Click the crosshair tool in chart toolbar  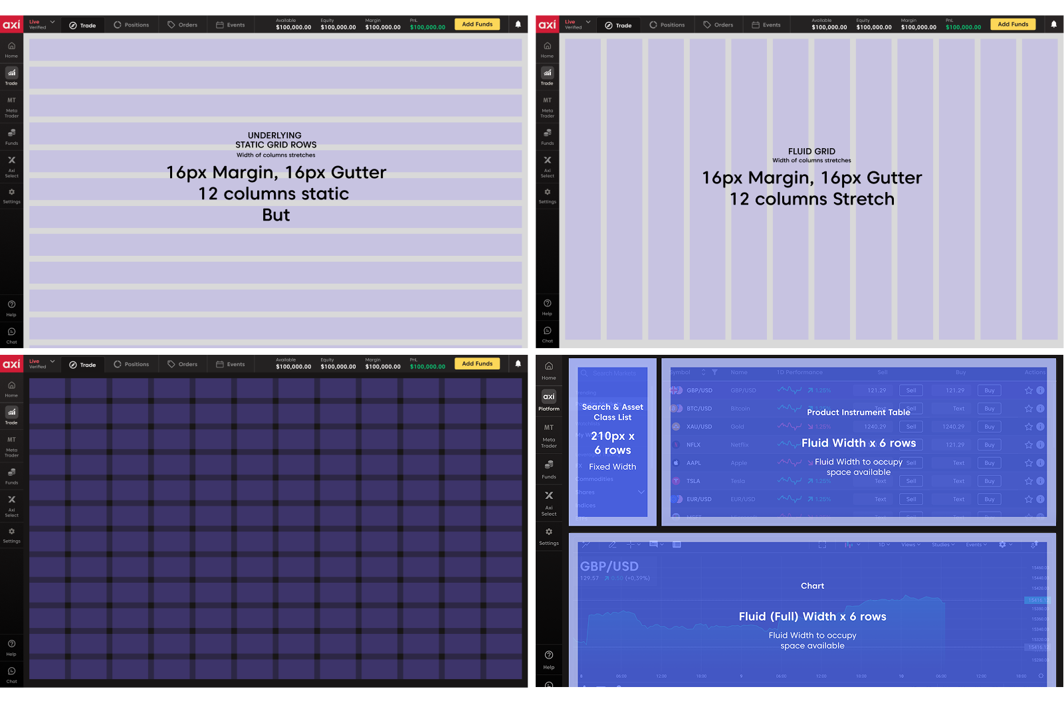coord(630,545)
